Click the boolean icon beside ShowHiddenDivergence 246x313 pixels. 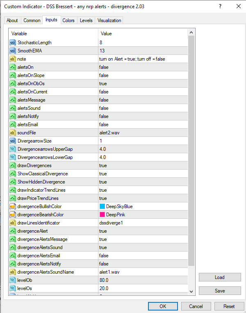click(13, 181)
